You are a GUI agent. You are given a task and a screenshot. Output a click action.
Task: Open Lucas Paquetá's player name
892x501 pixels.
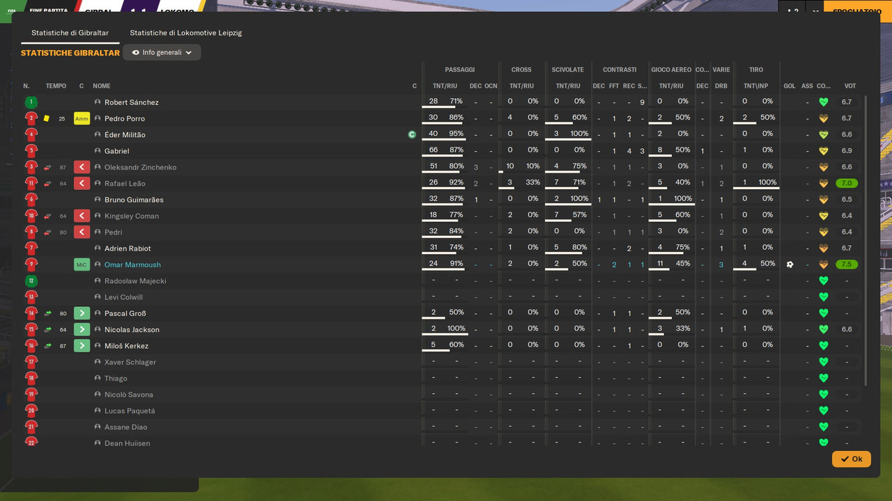click(130, 411)
